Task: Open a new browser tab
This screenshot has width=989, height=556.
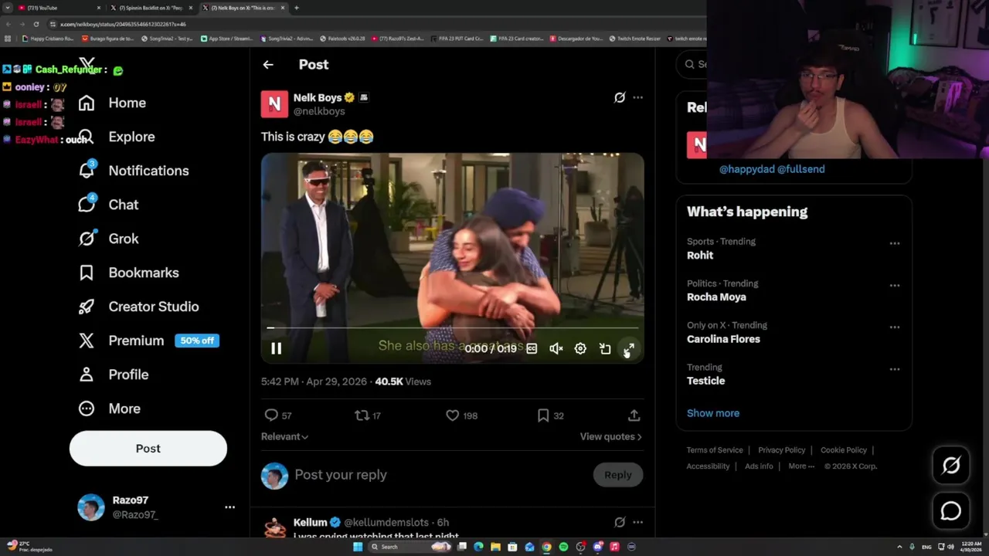Action: 297,8
